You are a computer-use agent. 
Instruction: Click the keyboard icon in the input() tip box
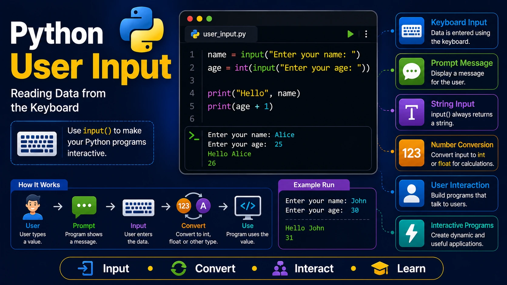pos(37,144)
